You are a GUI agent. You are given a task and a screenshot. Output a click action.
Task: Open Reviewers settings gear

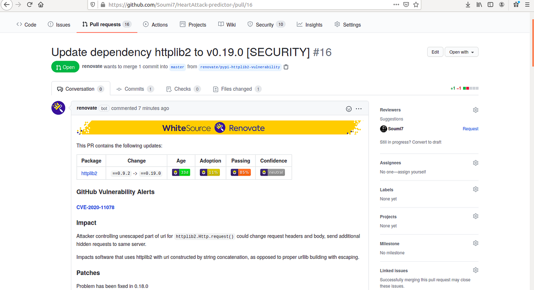(475, 110)
